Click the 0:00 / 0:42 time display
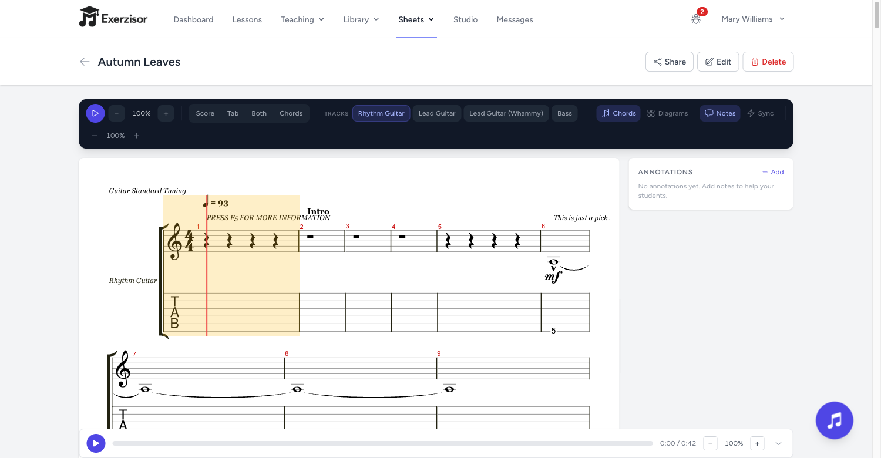This screenshot has height=458, width=881. (677, 443)
